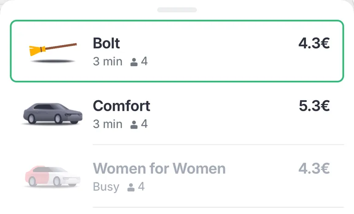Tap the gray Comfort car icon
This screenshot has width=354, height=214.
coord(53,114)
